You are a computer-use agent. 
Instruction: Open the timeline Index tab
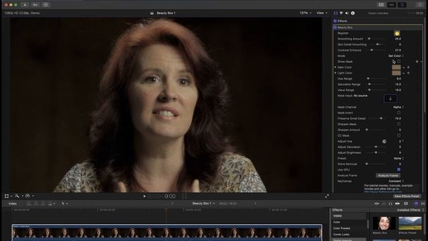[x=13, y=204]
